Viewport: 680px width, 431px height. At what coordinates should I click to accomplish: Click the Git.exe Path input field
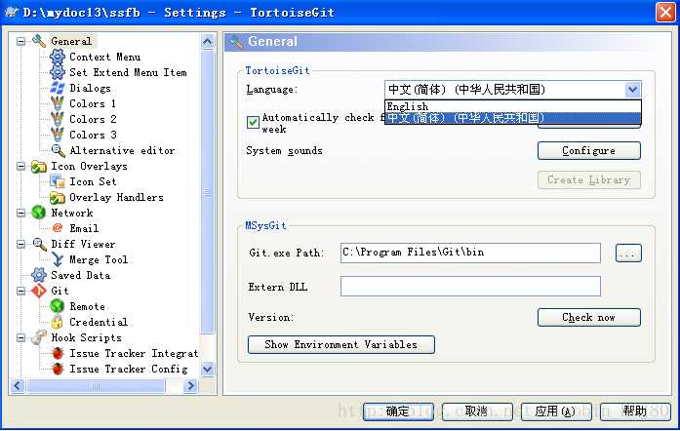coord(470,254)
